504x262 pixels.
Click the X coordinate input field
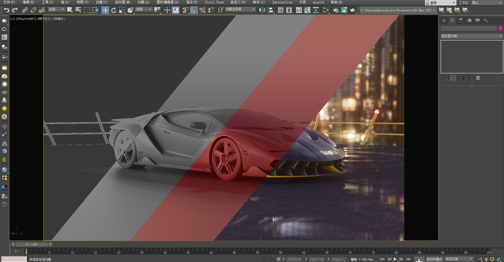point(294,259)
